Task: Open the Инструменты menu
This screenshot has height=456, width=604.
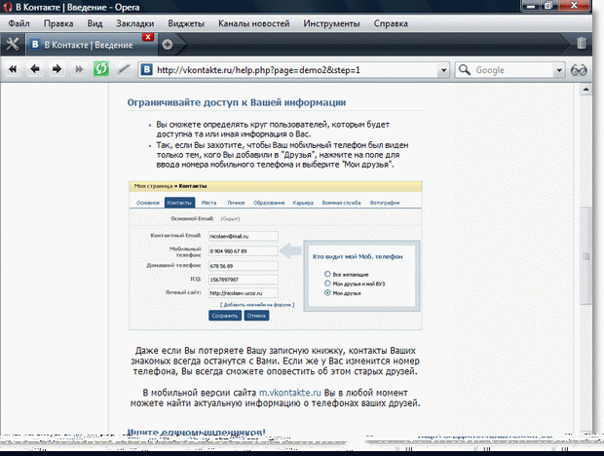Action: tap(331, 24)
